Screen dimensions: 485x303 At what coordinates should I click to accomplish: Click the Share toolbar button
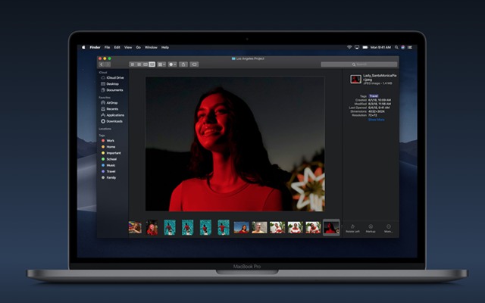tap(183, 64)
